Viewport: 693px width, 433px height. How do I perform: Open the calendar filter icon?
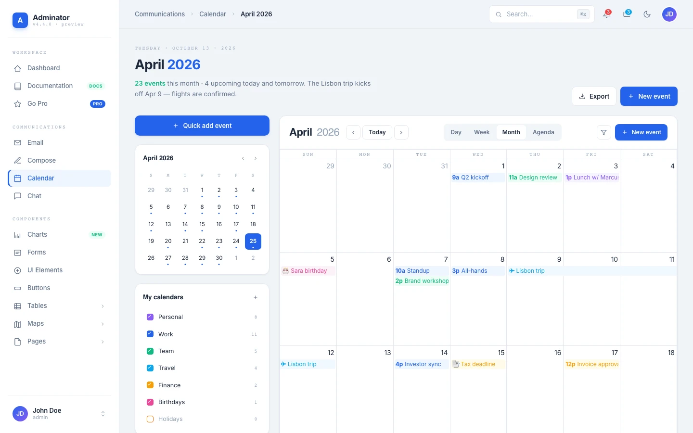point(603,132)
